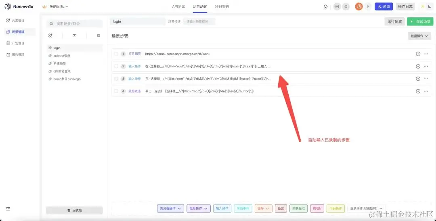The image size is (436, 221).
Task: Open the 操作日志 button
Action: [405, 7]
